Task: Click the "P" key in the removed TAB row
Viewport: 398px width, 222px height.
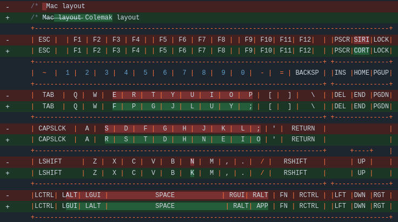Action: pyautogui.click(x=250, y=95)
